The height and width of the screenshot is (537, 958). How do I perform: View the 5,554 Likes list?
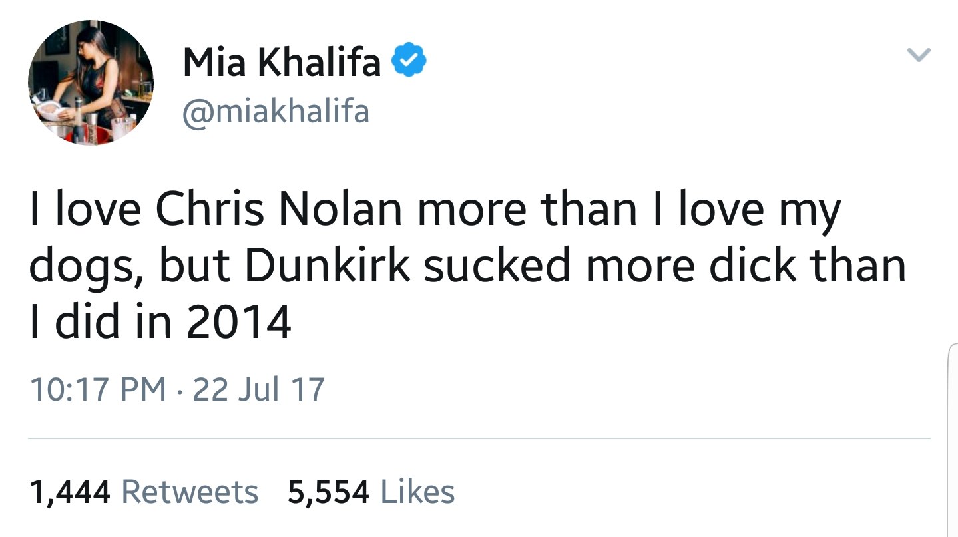371,492
